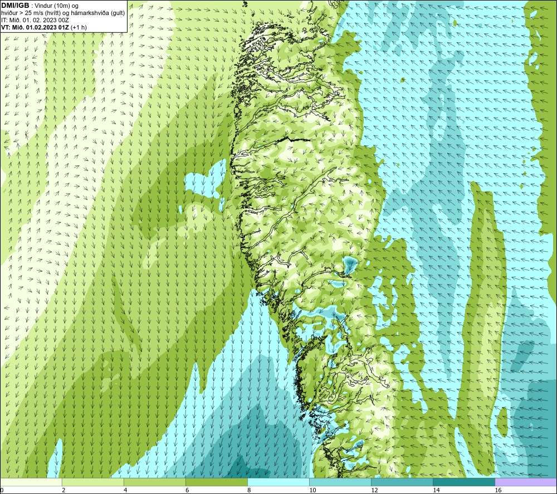Click the 10–12 m/s turquoise legend swatch
Viewport: 557px width, 494px height.
tap(340, 482)
